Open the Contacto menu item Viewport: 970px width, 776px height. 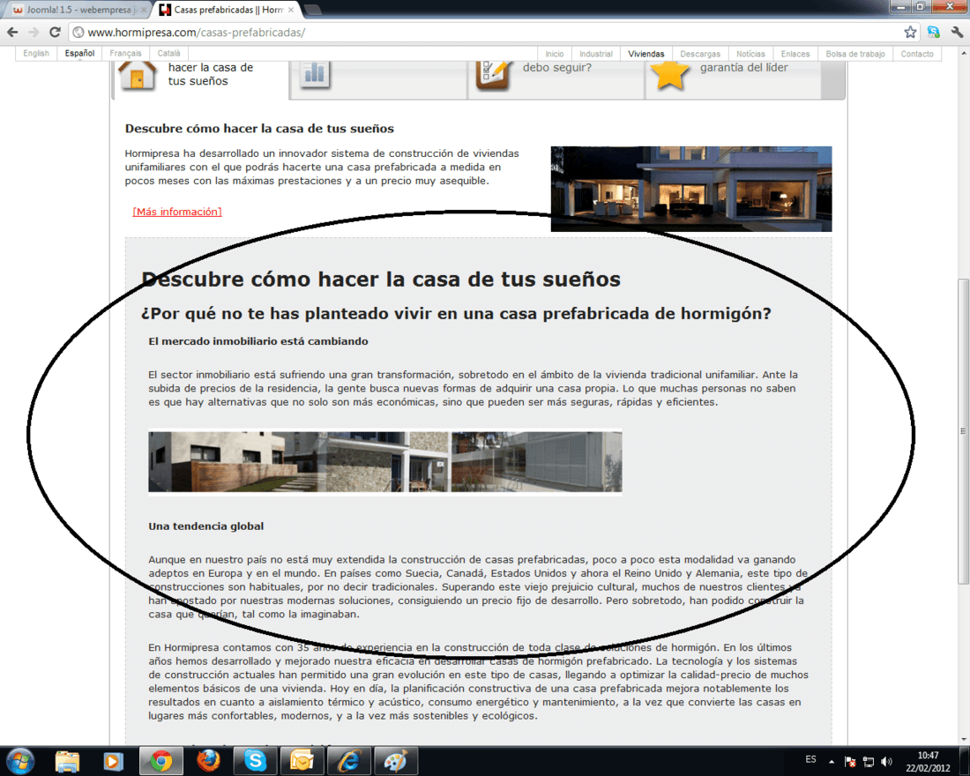click(917, 54)
